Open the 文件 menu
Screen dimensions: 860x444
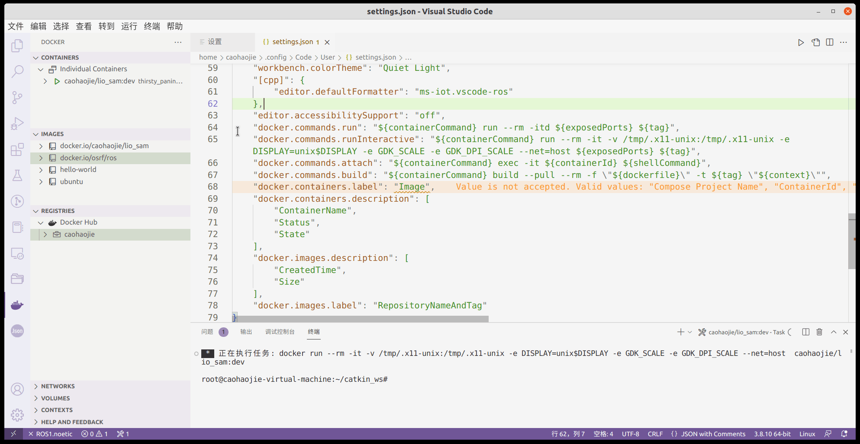[x=16, y=26]
